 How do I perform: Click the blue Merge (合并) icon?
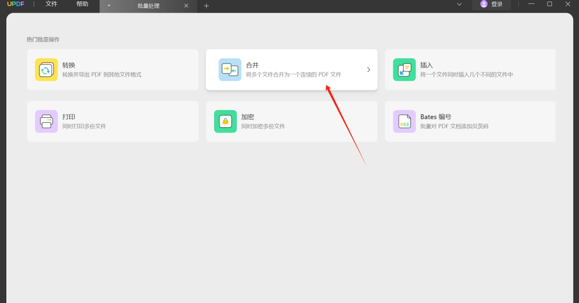(230, 69)
